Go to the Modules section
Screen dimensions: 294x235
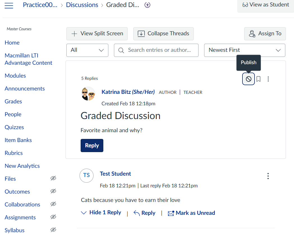tap(15, 76)
